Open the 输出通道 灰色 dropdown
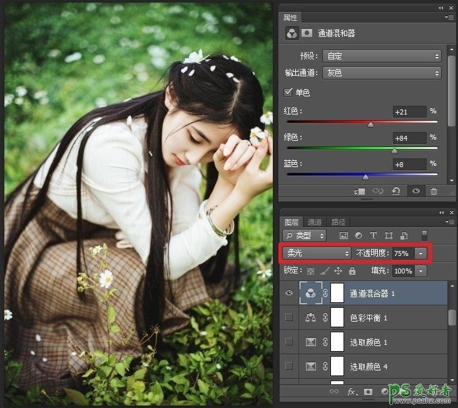 point(382,73)
